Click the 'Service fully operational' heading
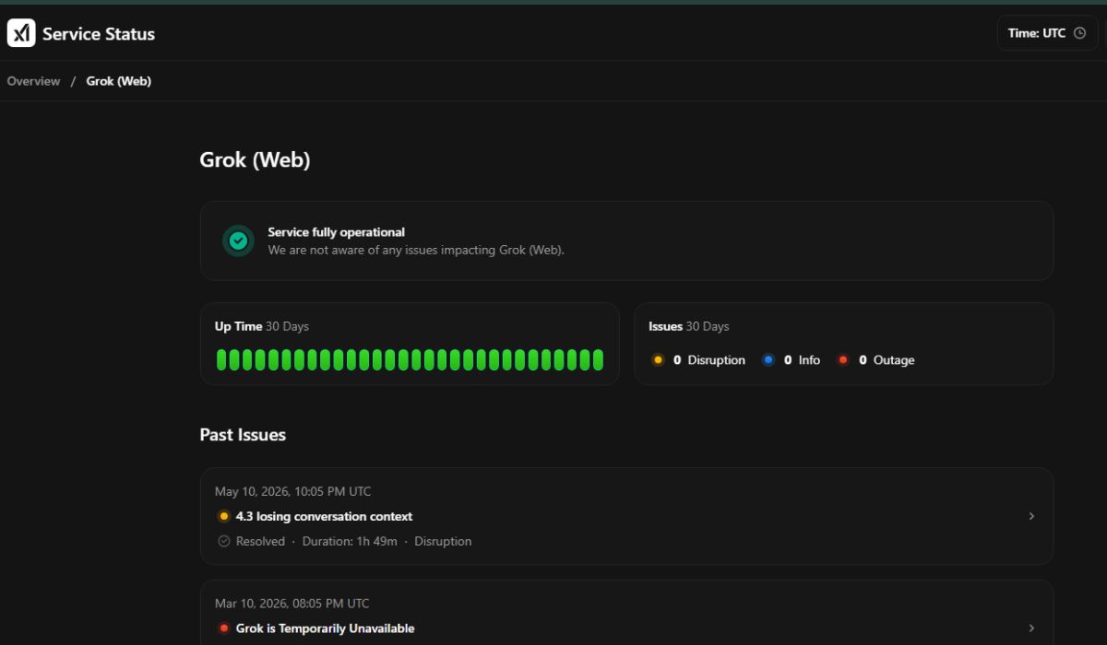 337,232
